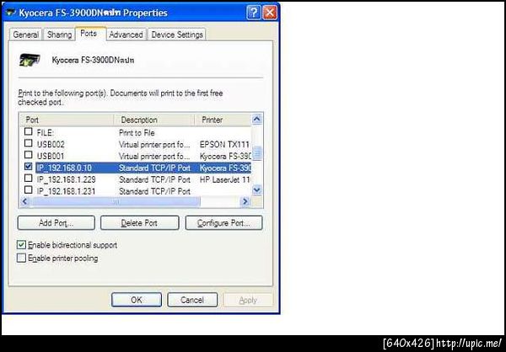Click the HP LaserJet printer entry
The height and width of the screenshot is (352, 506).
point(225,179)
